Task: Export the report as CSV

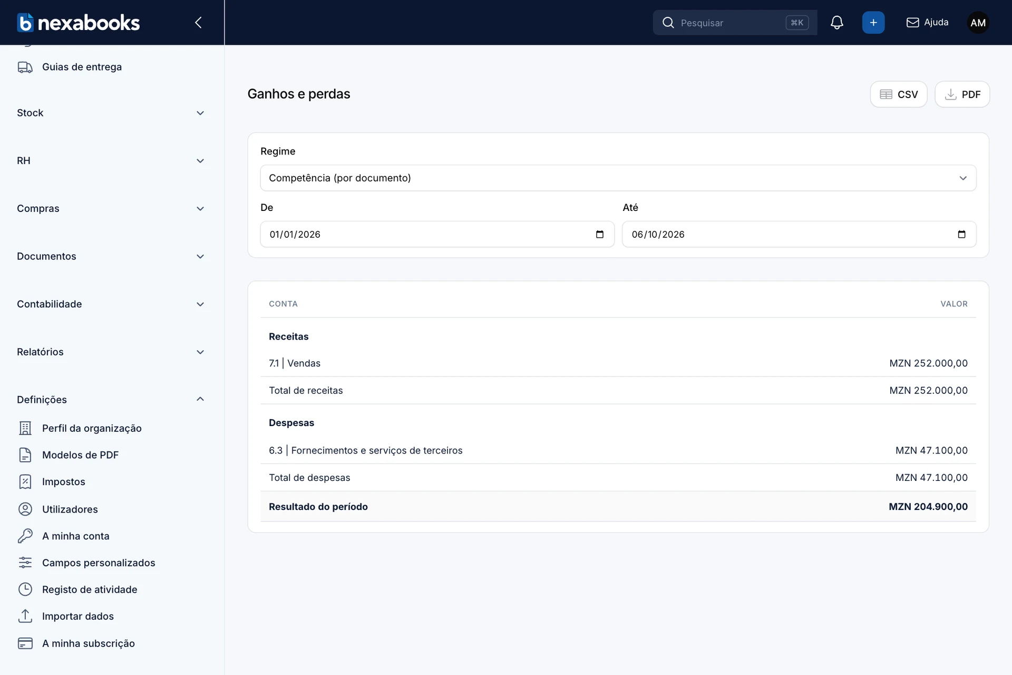Action: tap(898, 94)
